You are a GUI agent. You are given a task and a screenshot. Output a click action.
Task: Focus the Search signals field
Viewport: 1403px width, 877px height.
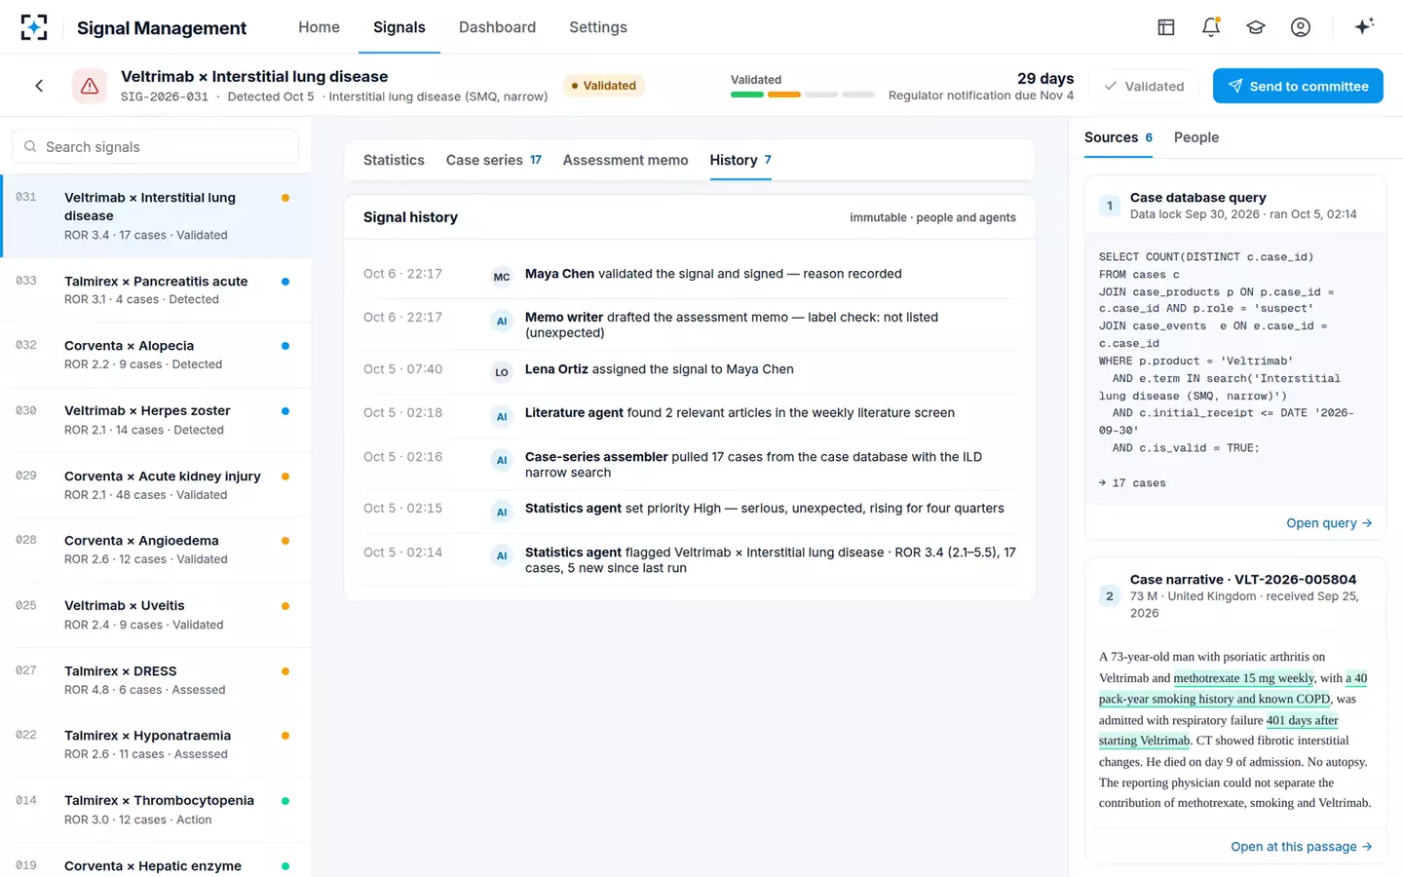click(156, 146)
